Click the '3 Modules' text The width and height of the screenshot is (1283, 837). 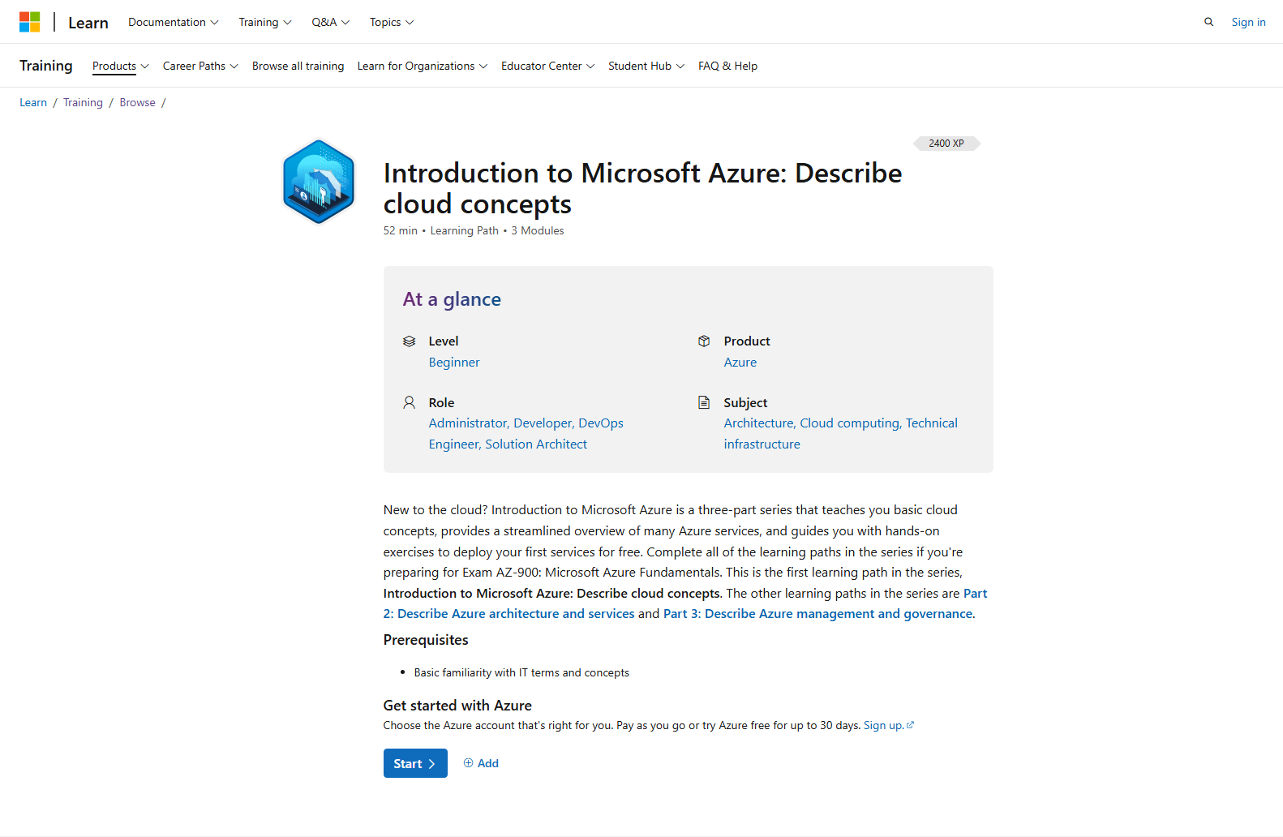[x=538, y=231]
